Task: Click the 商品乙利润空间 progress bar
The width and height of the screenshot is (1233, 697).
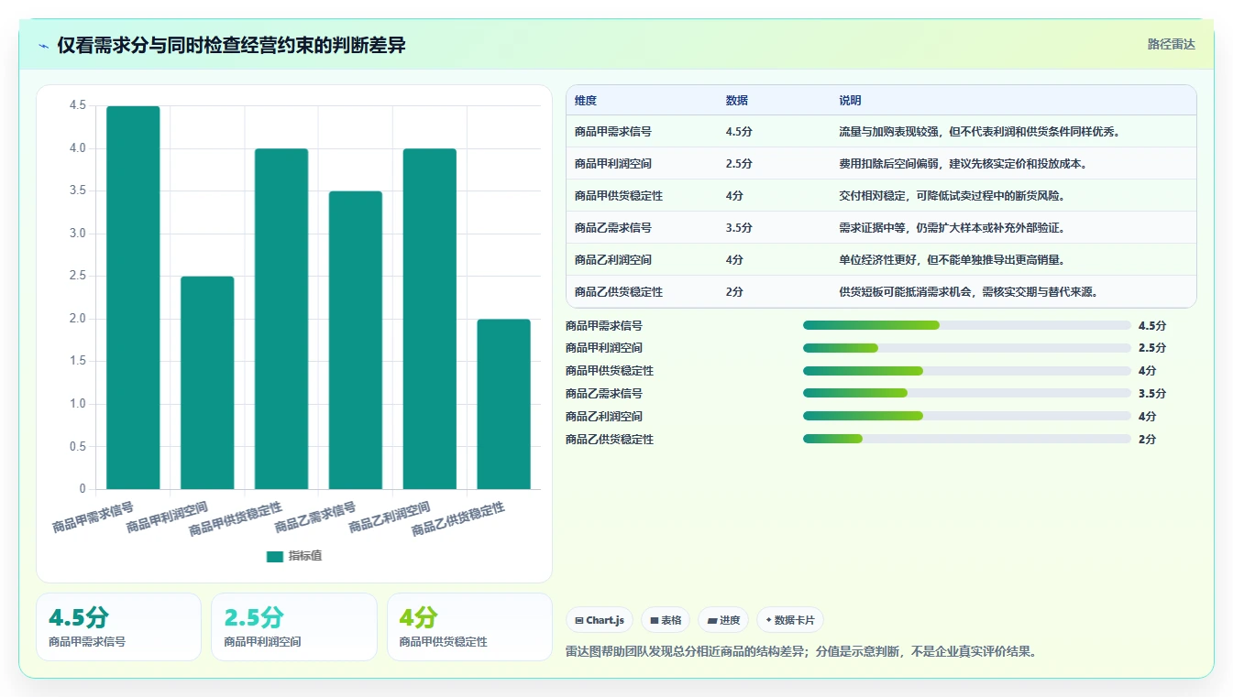Action: [x=966, y=416]
